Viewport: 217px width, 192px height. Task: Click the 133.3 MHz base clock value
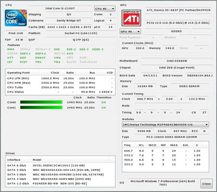pos(197,99)
